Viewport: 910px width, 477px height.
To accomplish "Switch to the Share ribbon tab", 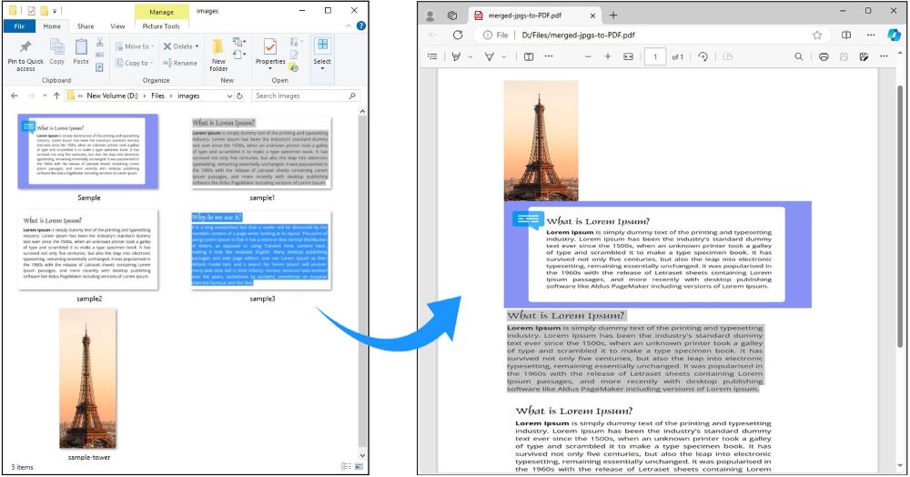I will point(86,26).
